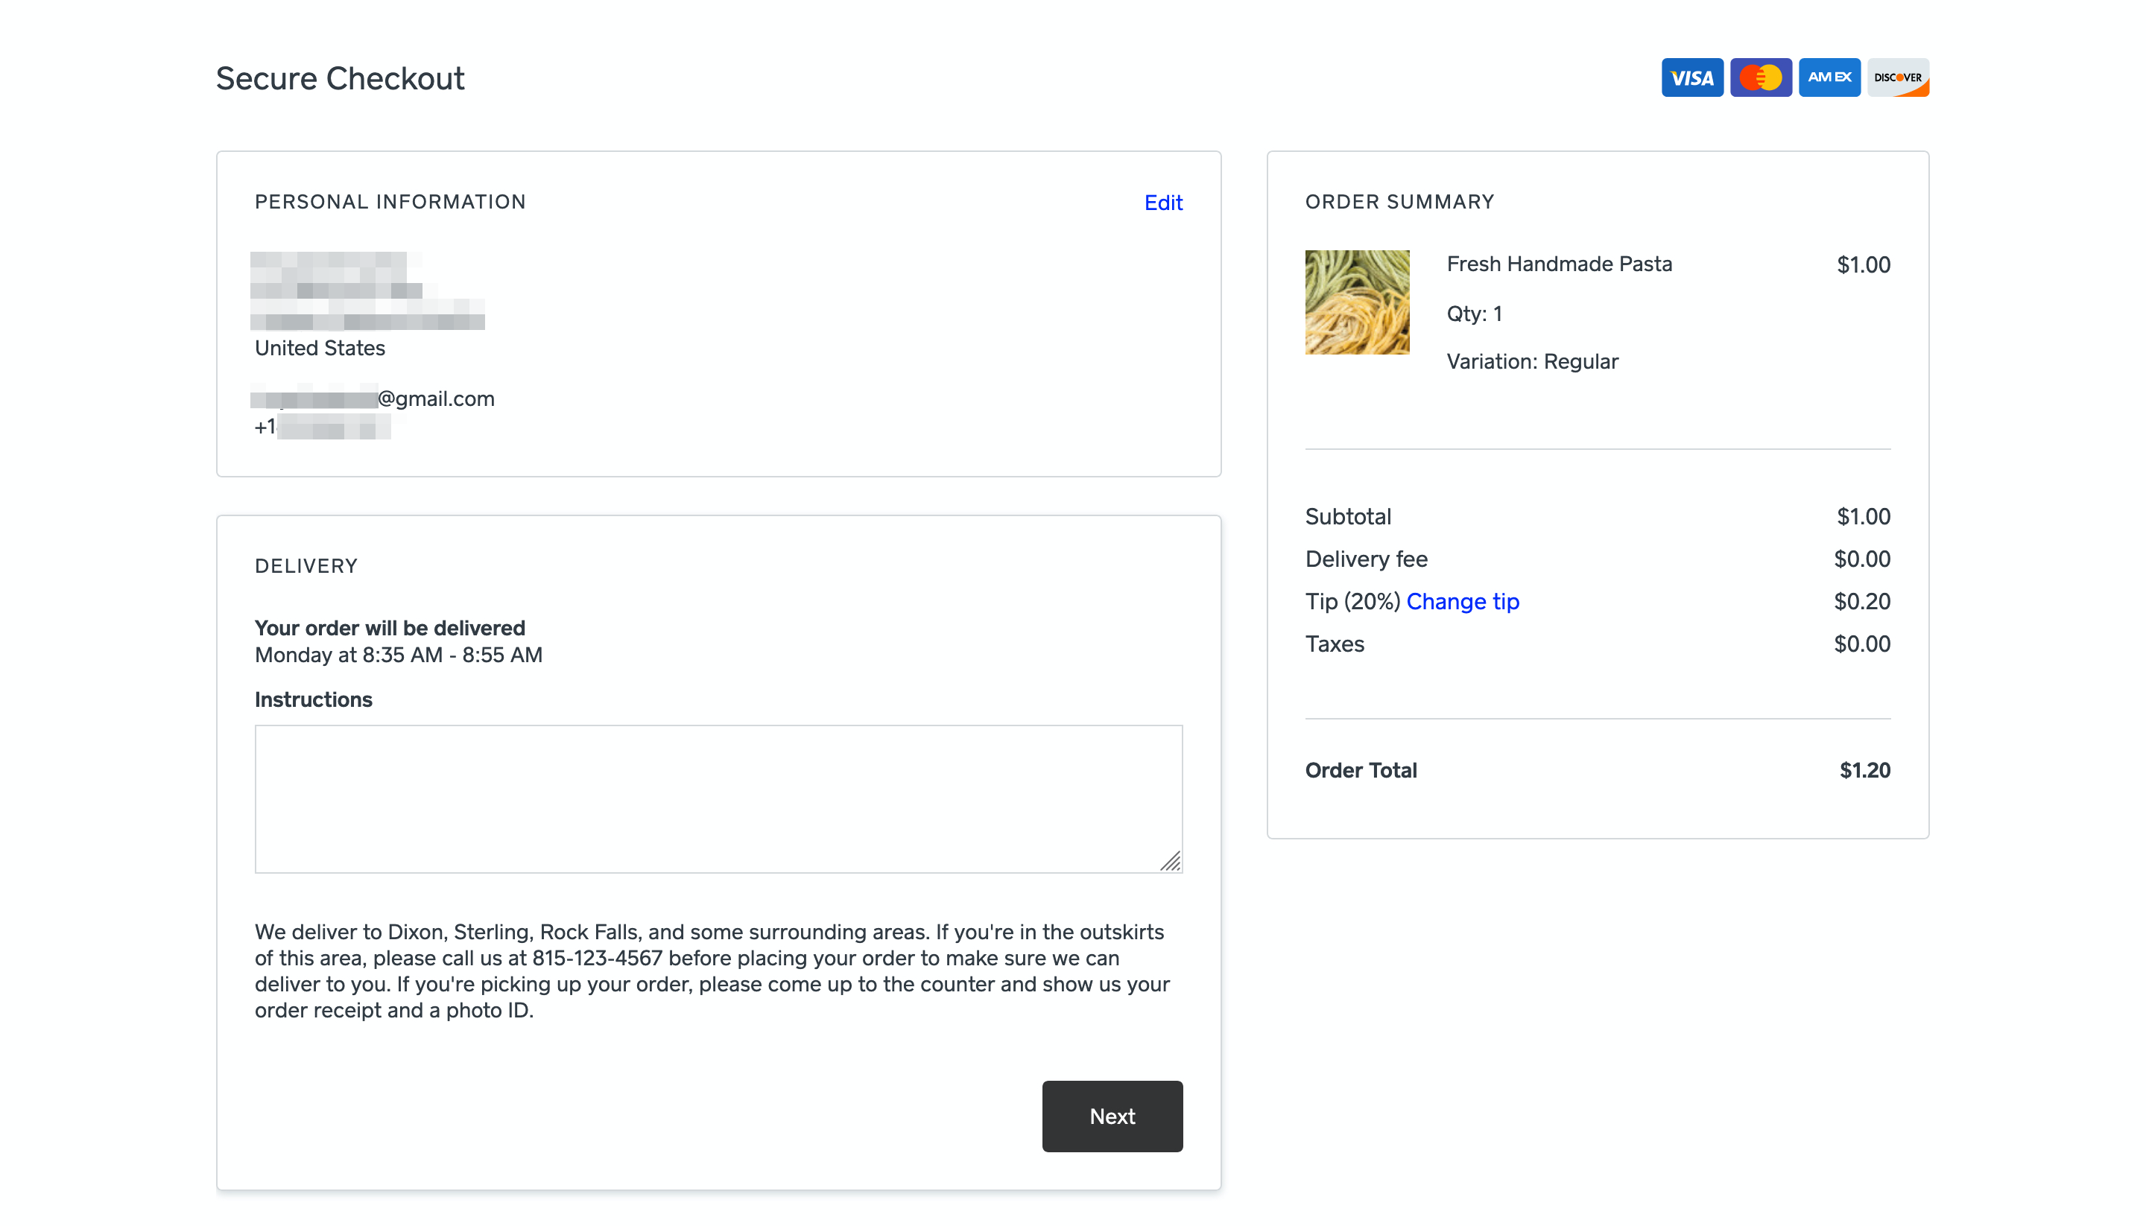Click the Amex card icon
The width and height of the screenshot is (2146, 1226).
pyautogui.click(x=1829, y=77)
